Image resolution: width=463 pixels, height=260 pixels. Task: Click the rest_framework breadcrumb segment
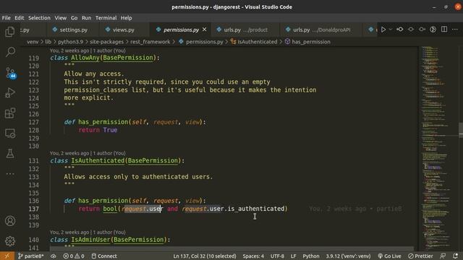tap(150, 42)
